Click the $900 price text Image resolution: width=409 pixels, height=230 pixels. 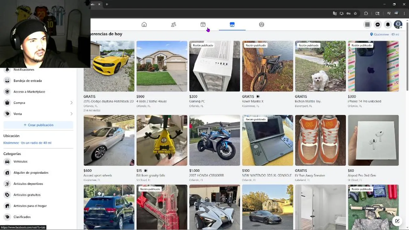pyautogui.click(x=141, y=96)
